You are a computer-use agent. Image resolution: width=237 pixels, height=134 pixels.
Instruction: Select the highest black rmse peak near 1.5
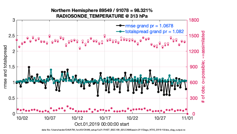click(29, 67)
